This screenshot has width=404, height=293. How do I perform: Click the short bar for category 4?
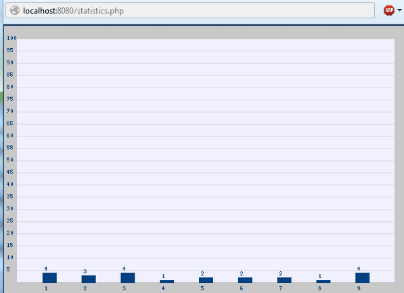(166, 281)
